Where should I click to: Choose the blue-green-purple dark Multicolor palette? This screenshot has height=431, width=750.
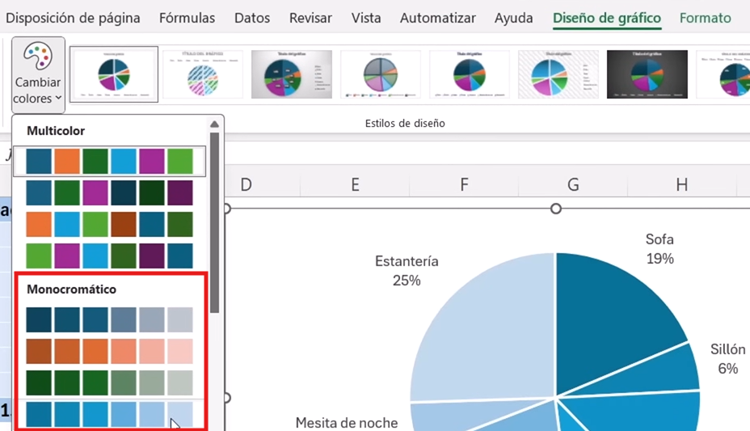110,192
